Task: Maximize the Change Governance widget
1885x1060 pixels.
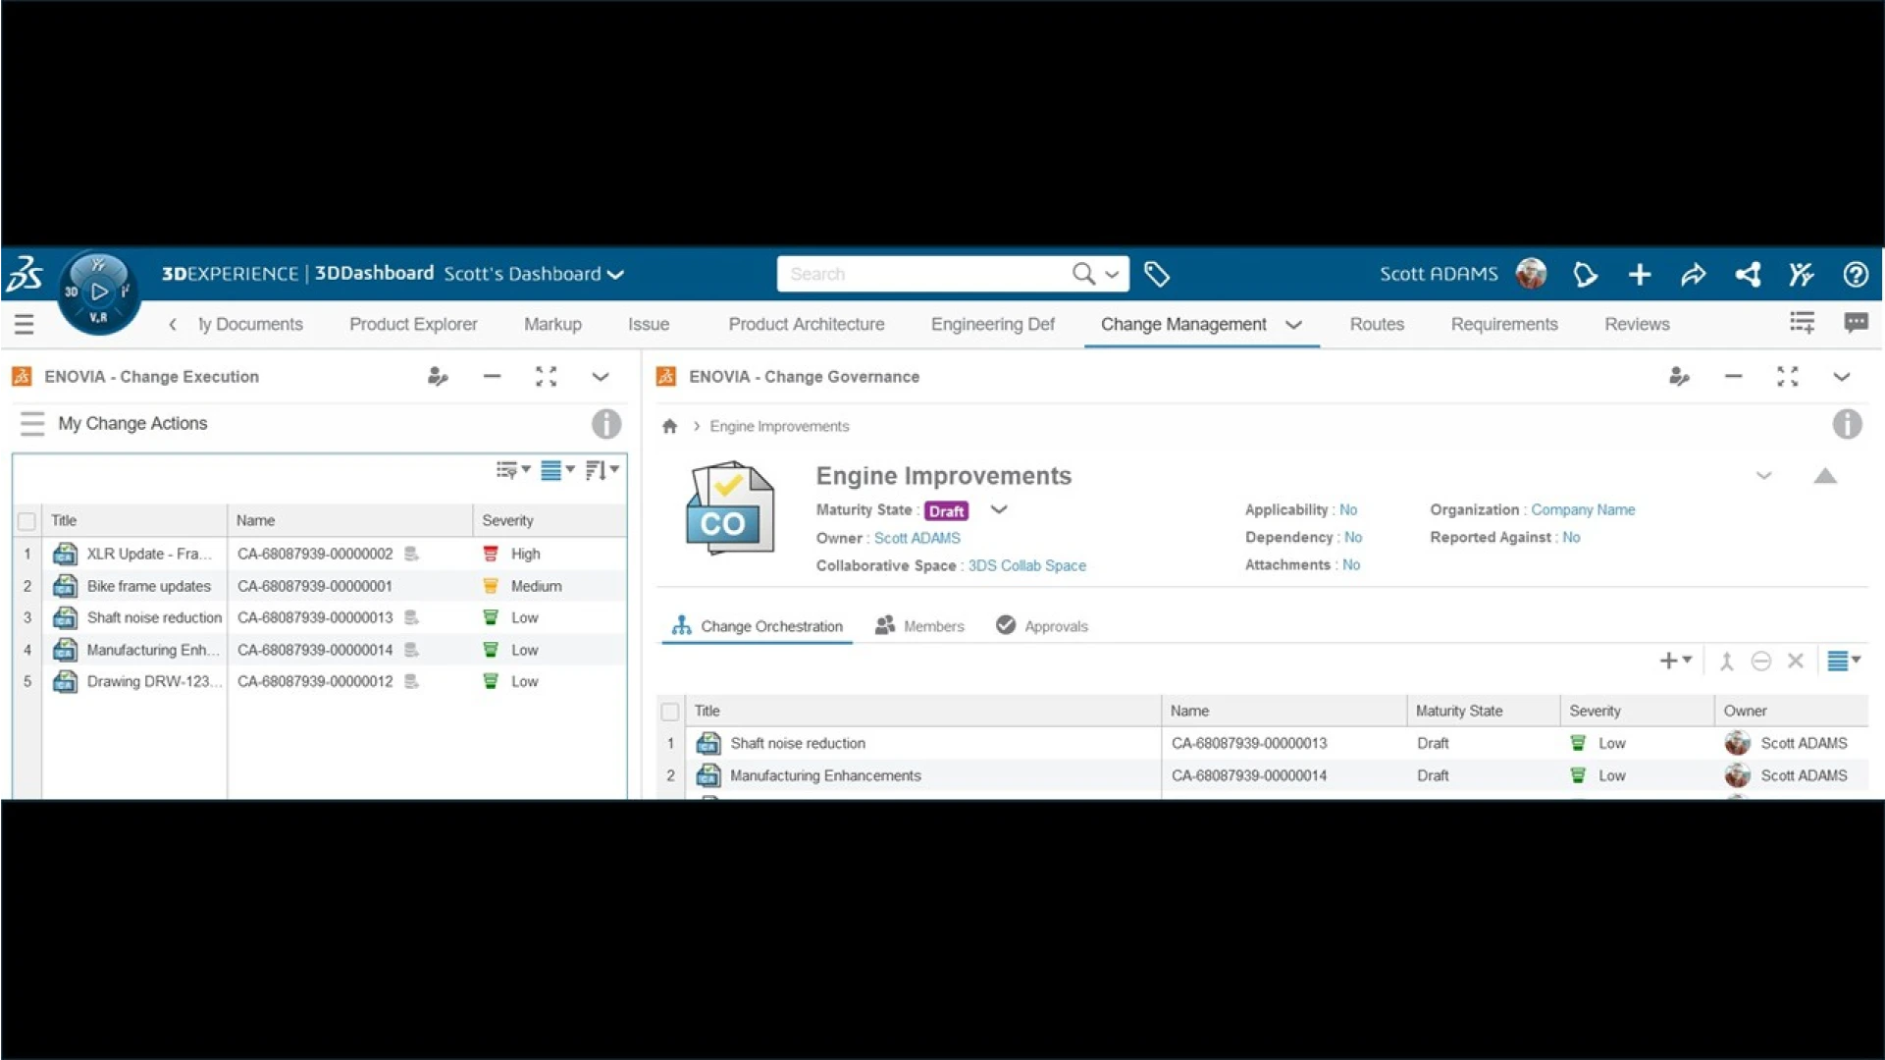Action: pyautogui.click(x=1787, y=377)
